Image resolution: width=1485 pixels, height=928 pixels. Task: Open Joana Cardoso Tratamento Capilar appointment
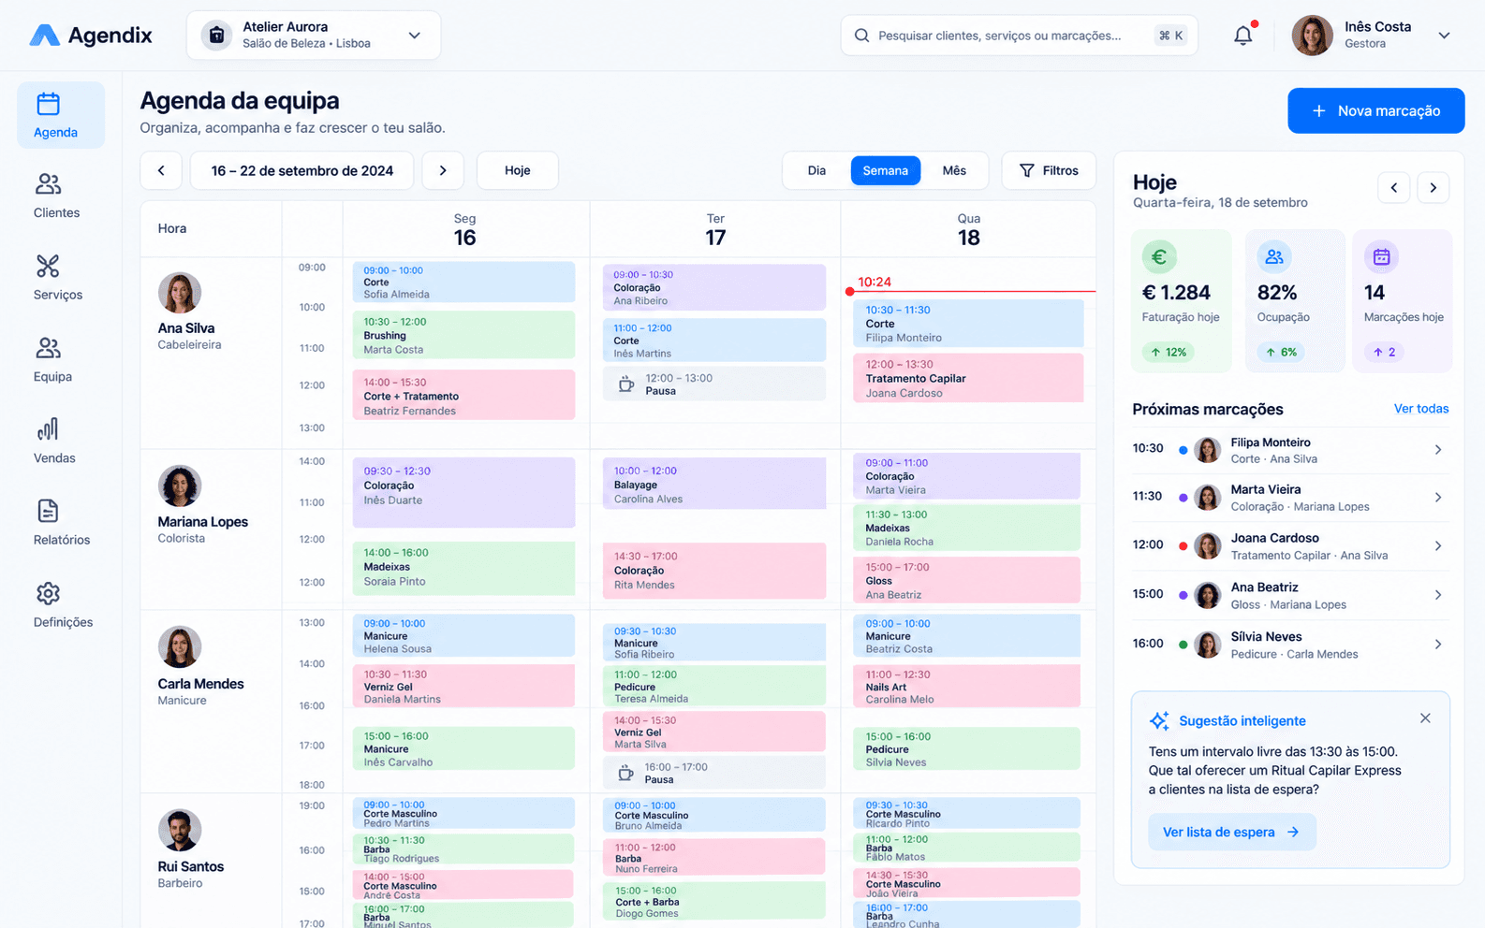968,378
